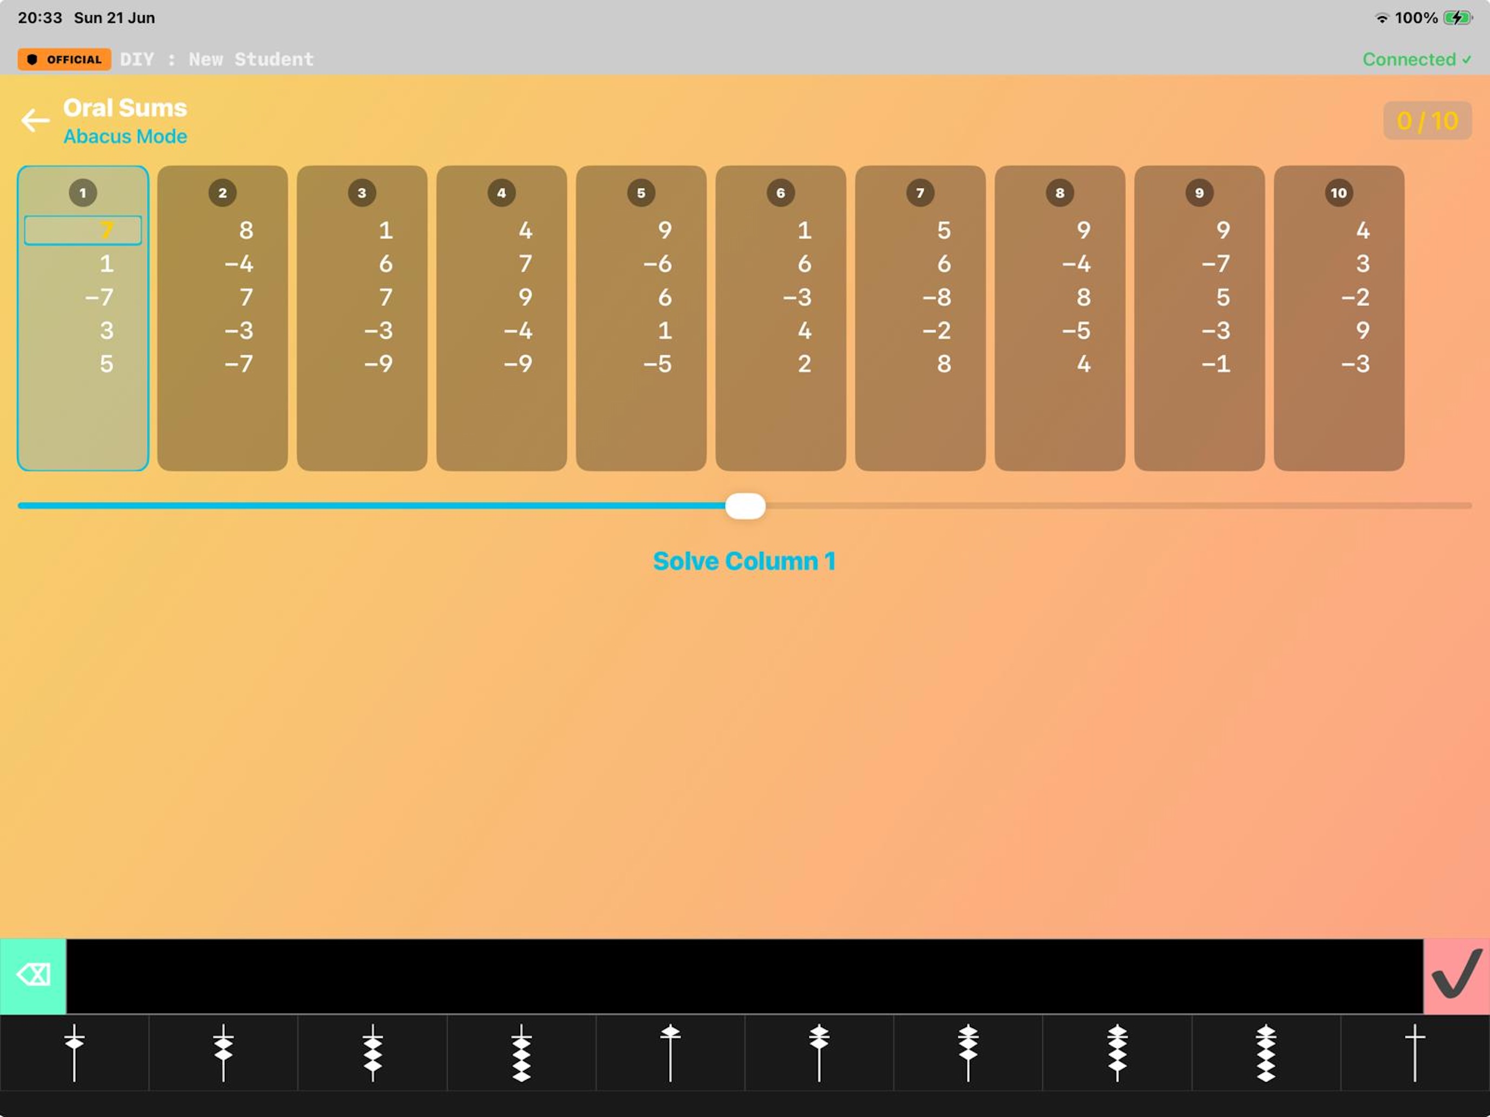1490x1117 pixels.
Task: Select abacus key showing four beads
Action: click(x=521, y=1053)
